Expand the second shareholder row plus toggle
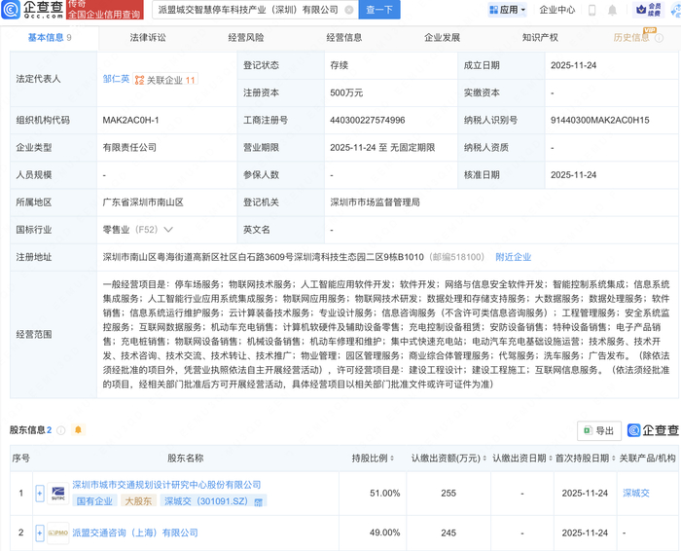 (x=40, y=533)
